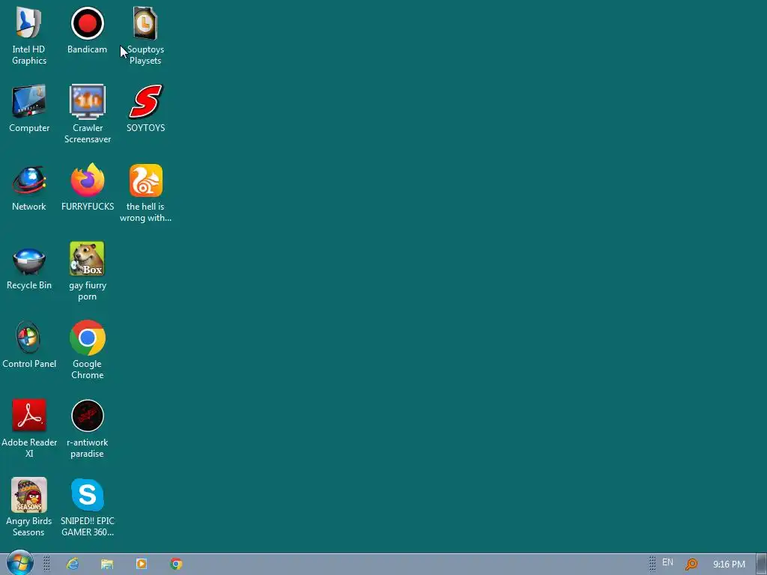
Task: Open the Adobe Reader XI shortcut
Action: tap(29, 428)
